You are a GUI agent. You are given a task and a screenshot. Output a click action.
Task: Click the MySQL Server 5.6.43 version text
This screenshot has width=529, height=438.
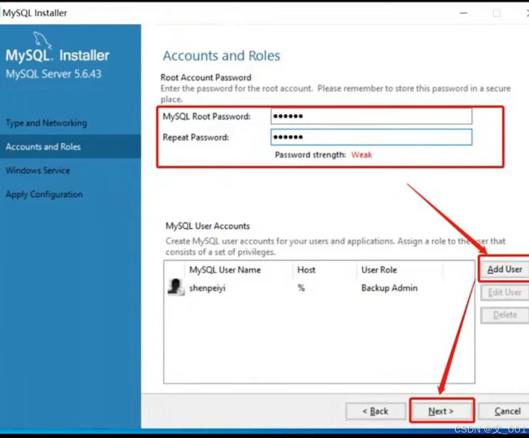click(53, 74)
